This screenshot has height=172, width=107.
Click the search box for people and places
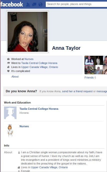click(76, 4)
